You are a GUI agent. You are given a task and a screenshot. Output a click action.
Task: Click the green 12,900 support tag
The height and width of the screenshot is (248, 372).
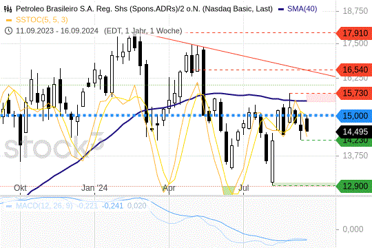(353, 186)
